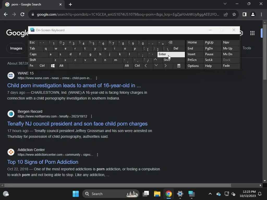Click the context menu key on the On-Screen Keyboard
267x200 pixels.
[x=179, y=66]
